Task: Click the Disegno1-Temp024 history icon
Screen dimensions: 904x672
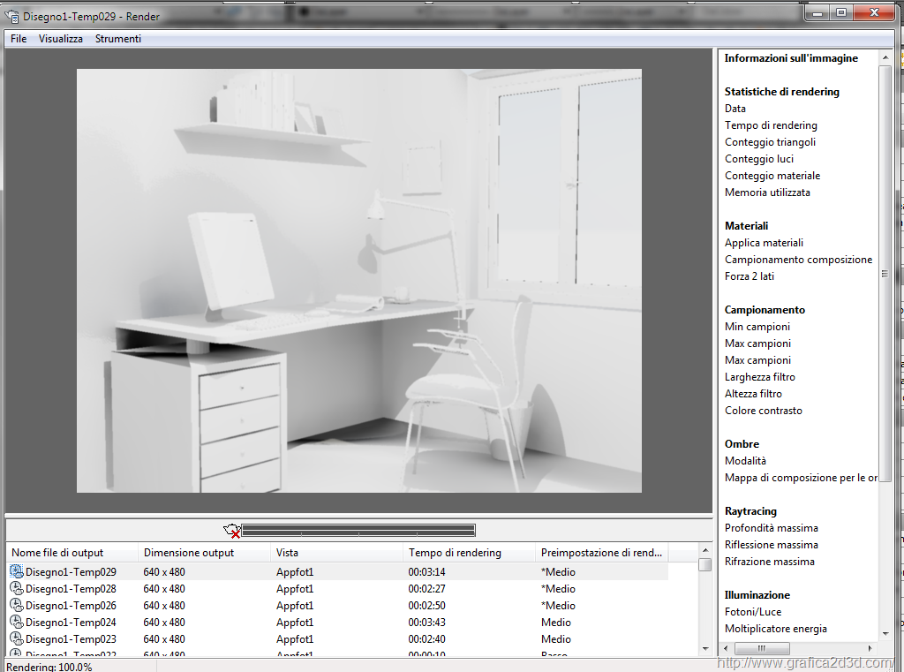Action: pos(16,623)
